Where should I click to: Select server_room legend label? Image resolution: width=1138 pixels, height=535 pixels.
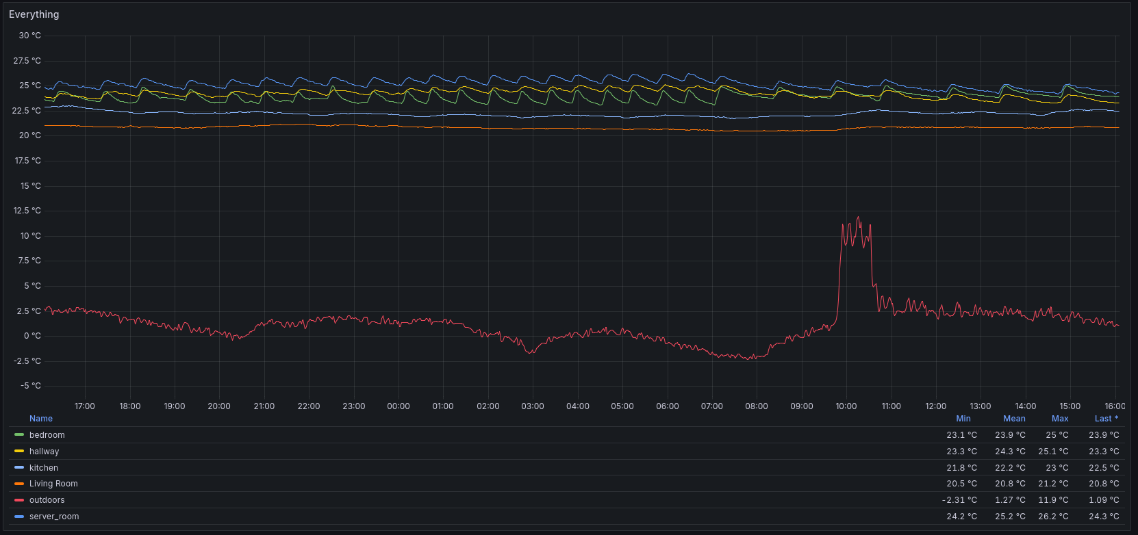pyautogui.click(x=54, y=517)
